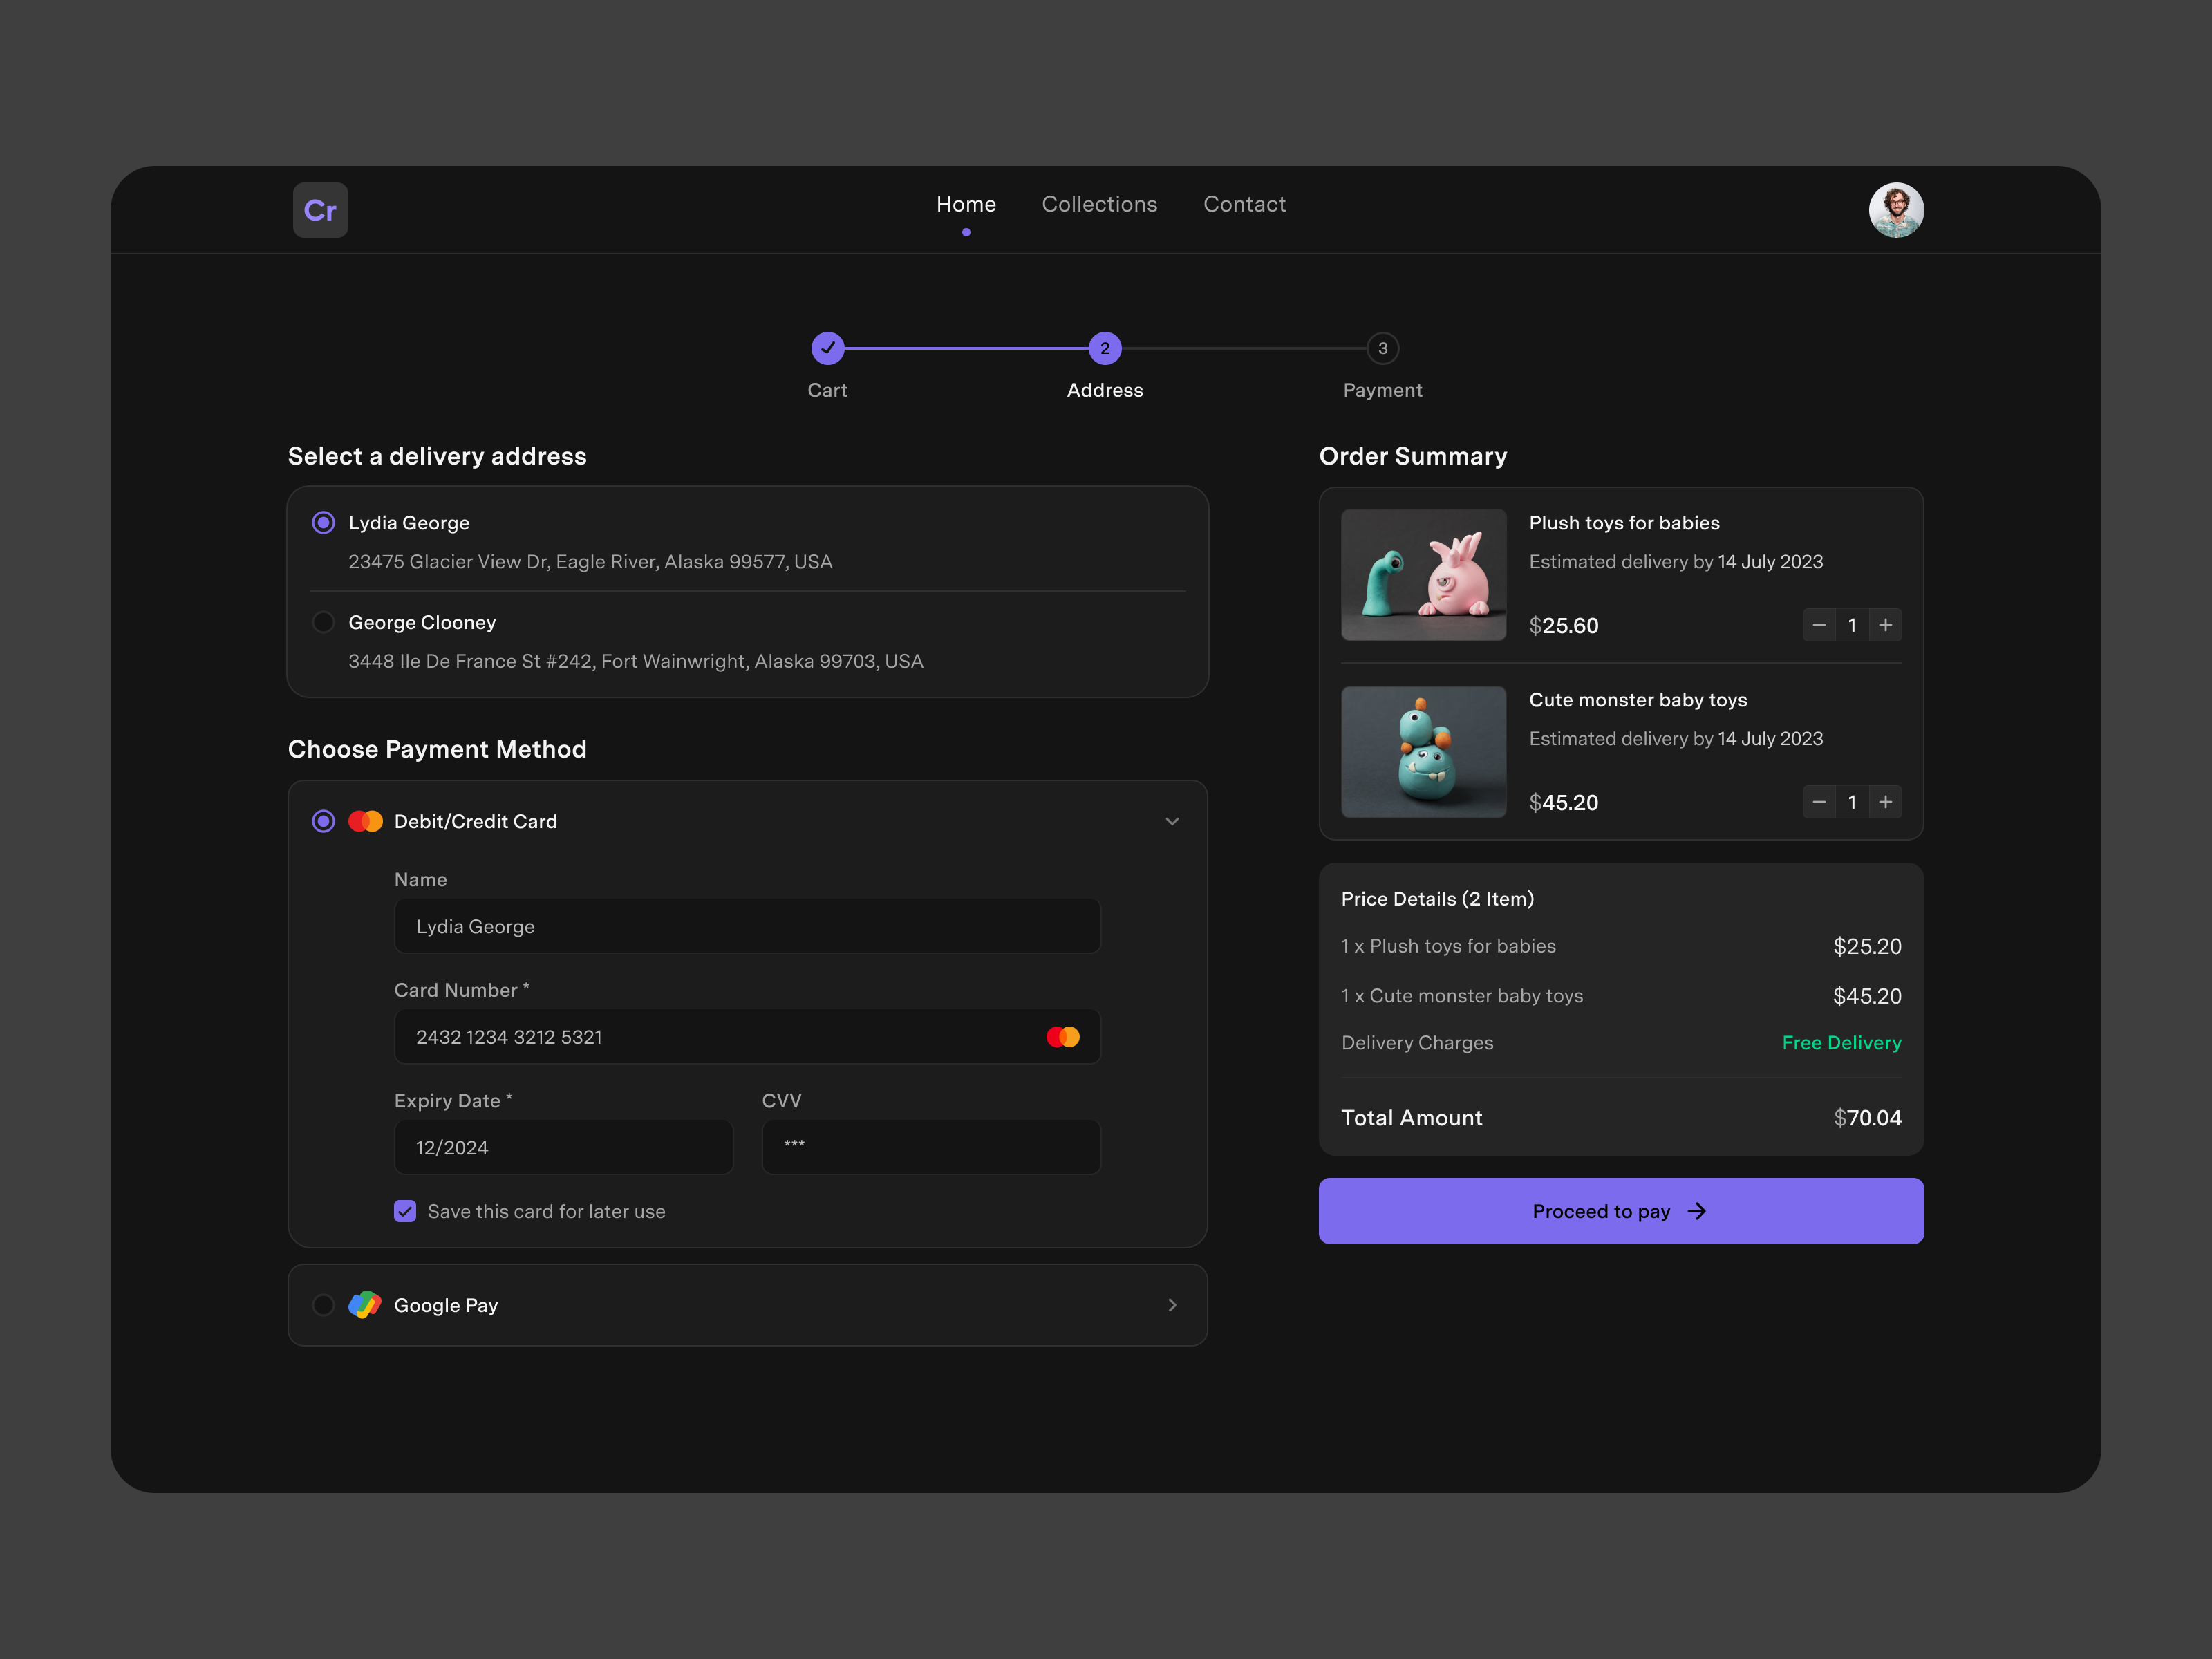Click the minus icon for Cute monster baby toys
The height and width of the screenshot is (1659, 2212).
[1819, 801]
